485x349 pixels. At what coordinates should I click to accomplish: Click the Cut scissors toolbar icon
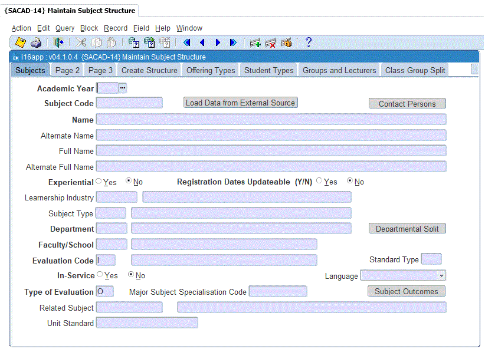click(x=81, y=42)
